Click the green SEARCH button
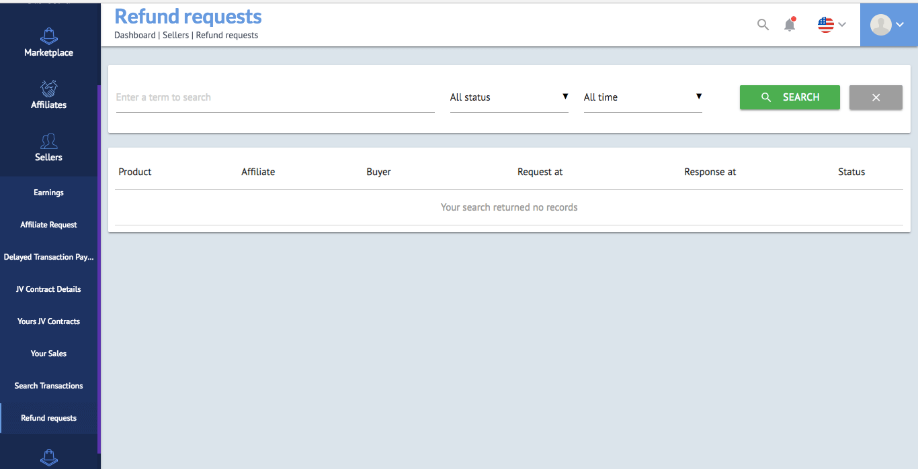 [790, 97]
